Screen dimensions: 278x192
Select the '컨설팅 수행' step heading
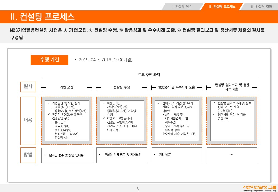tap(122, 87)
